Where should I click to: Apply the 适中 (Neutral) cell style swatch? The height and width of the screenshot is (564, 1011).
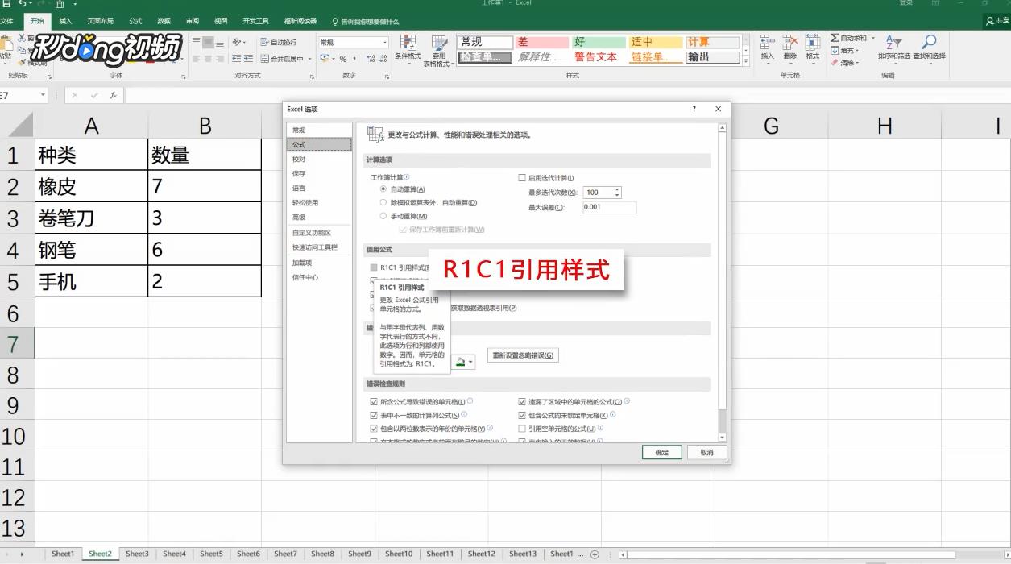pyautogui.click(x=656, y=42)
